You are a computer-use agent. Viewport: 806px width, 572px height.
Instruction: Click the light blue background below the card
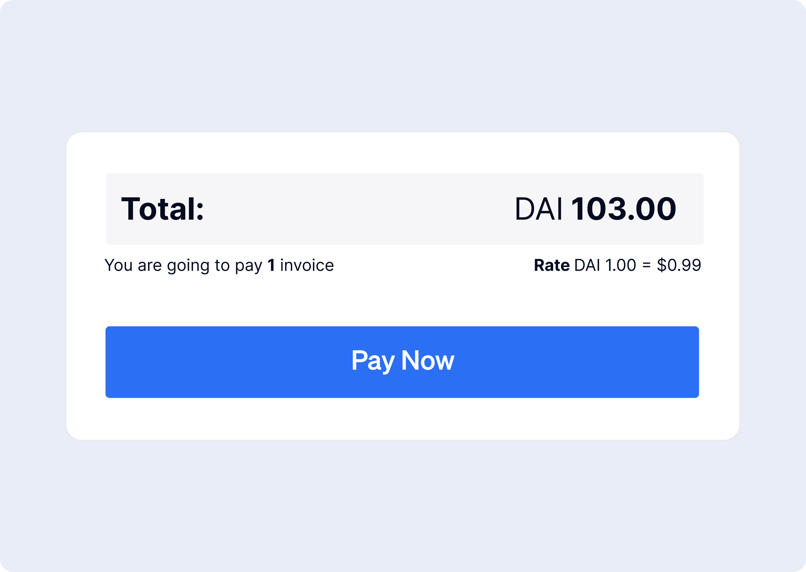tap(402, 504)
